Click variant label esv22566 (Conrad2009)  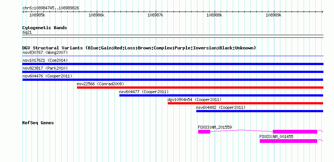pos(100,84)
